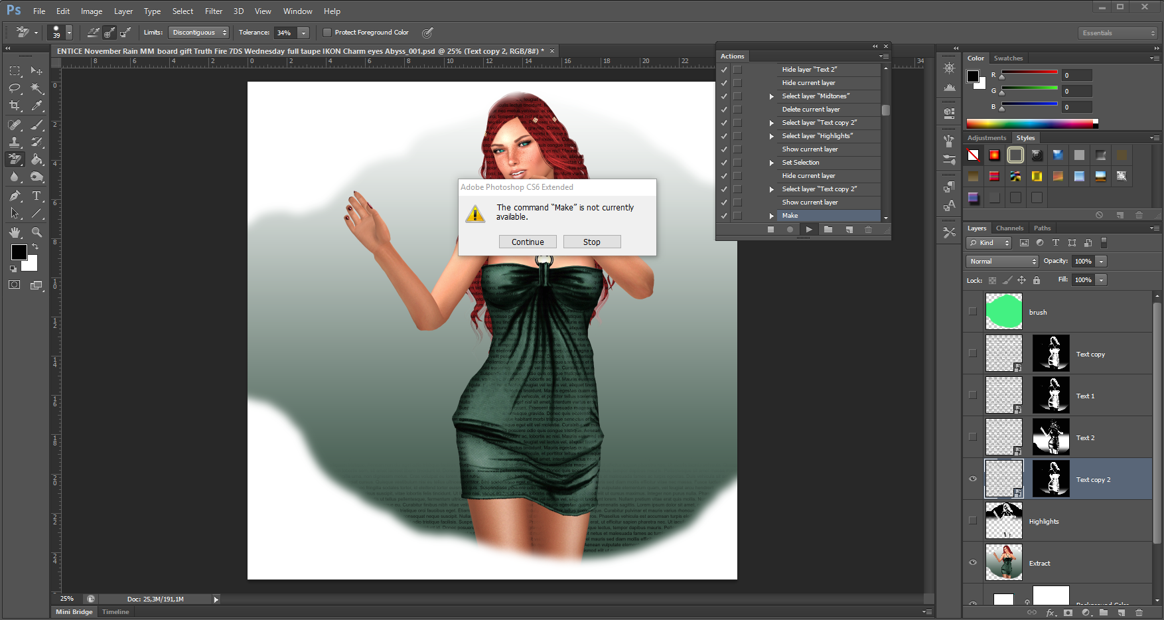This screenshot has width=1164, height=620.
Task: Switch to the Channels tab
Action: point(1009,228)
